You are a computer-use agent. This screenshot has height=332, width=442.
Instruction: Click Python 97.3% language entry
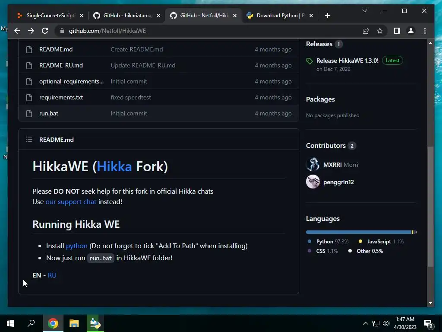tap(328, 242)
